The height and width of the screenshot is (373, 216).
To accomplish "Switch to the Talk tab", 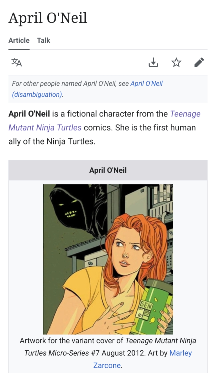I will pos(43,40).
